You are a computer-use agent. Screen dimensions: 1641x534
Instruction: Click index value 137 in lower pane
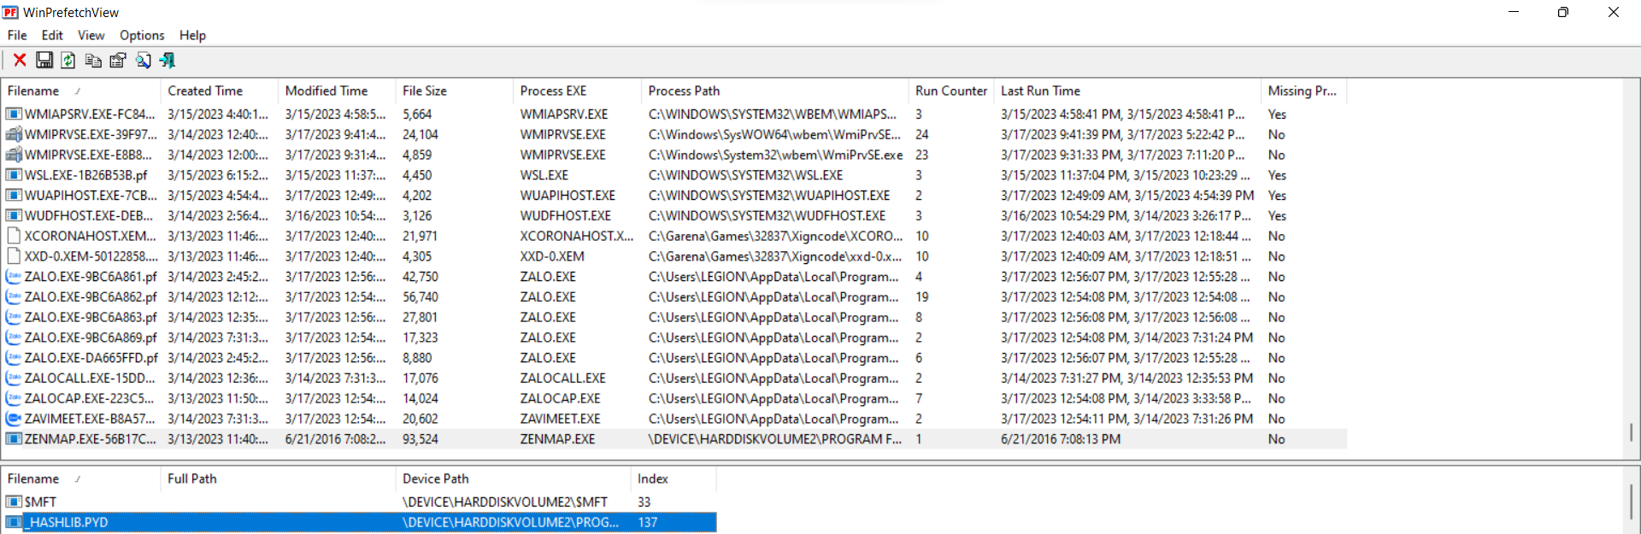pos(648,522)
